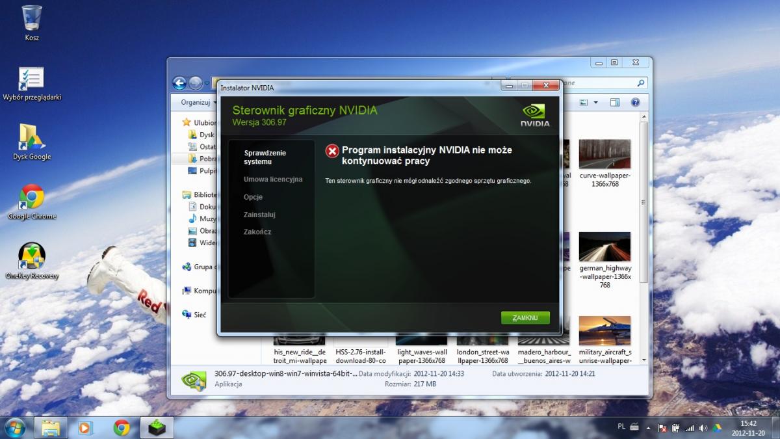Click Data modyfikacji value in details pane

click(439, 374)
